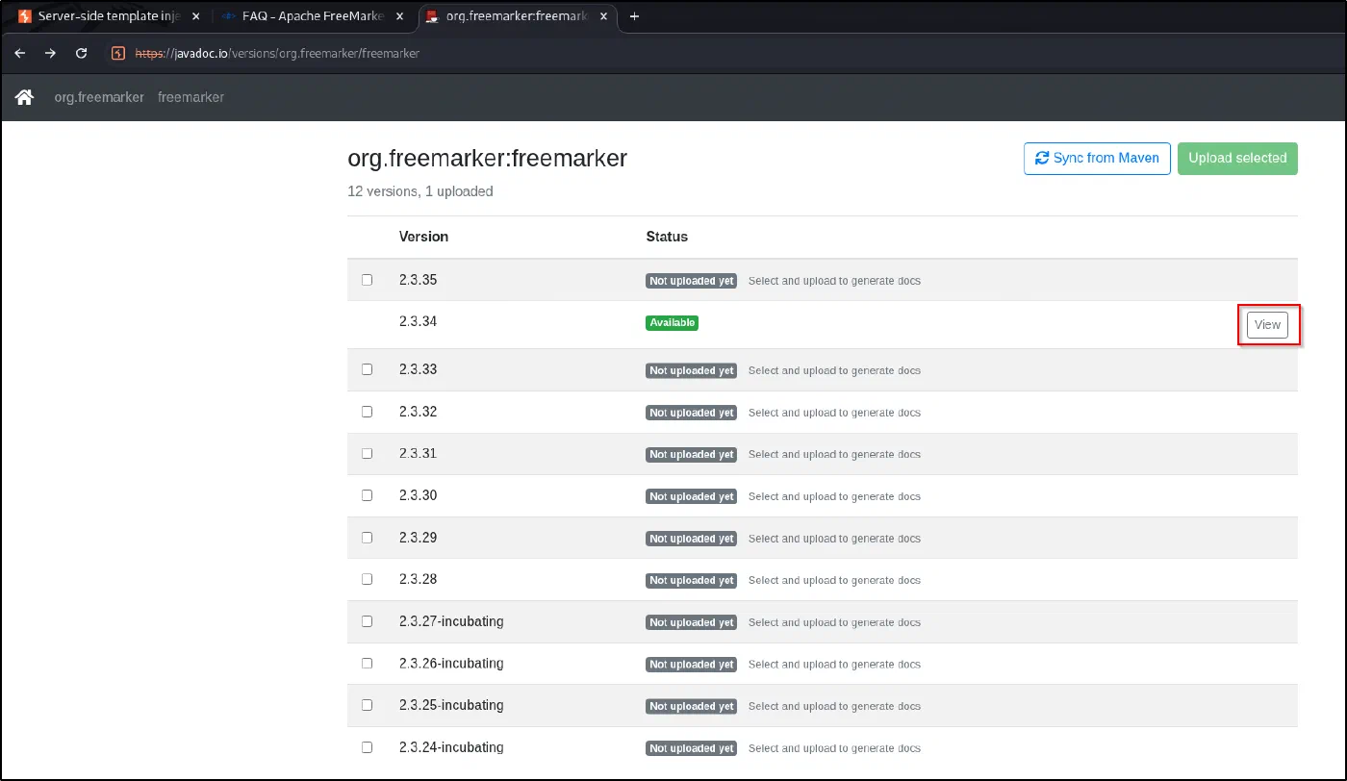Open the org.freemarker breadcrumb link
This screenshot has width=1347, height=781.
pyautogui.click(x=99, y=97)
